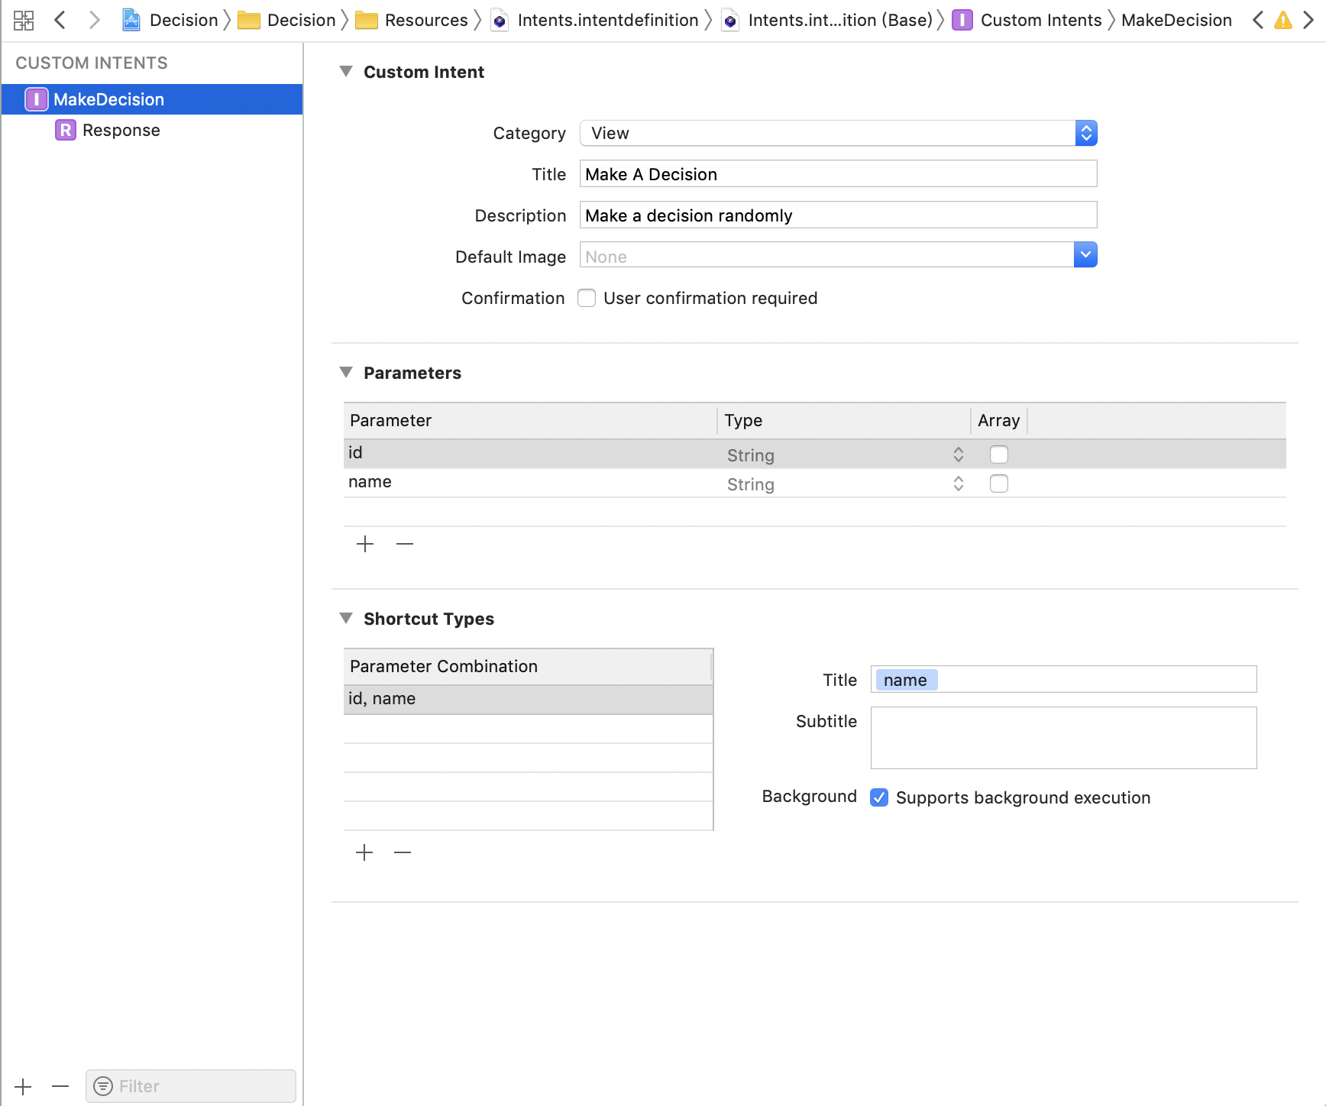Change type stepper for name parameter
This screenshot has width=1326, height=1106.
click(x=958, y=483)
